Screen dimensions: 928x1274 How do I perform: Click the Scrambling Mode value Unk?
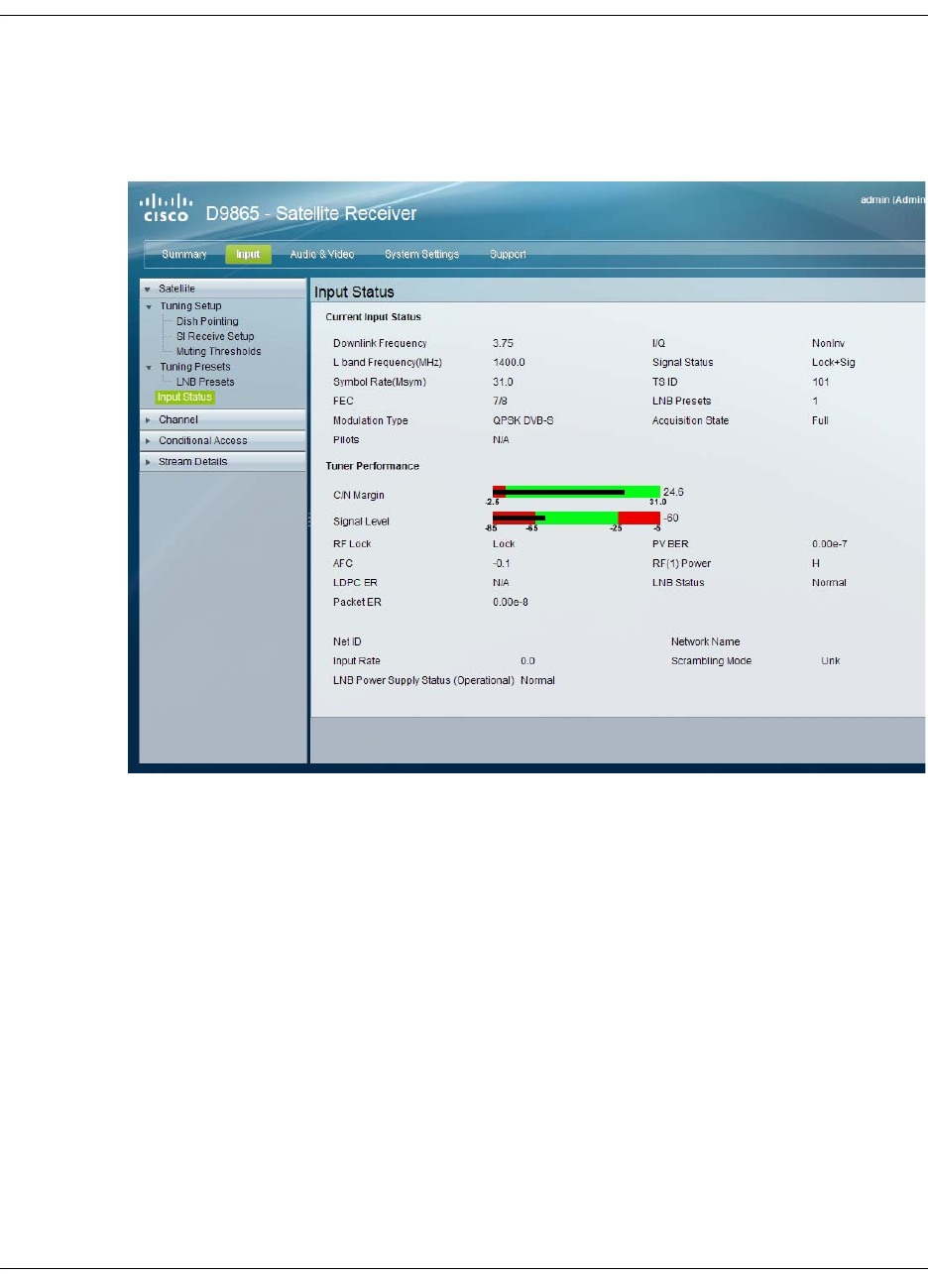(x=831, y=660)
